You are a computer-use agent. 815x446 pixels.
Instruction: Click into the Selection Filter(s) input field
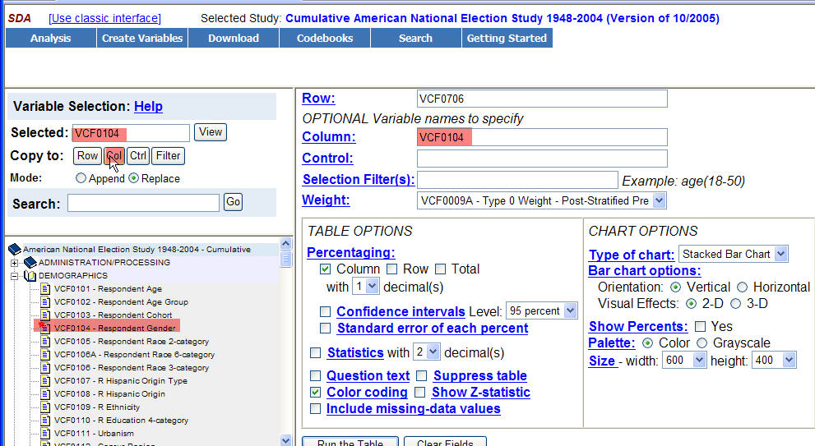click(517, 180)
